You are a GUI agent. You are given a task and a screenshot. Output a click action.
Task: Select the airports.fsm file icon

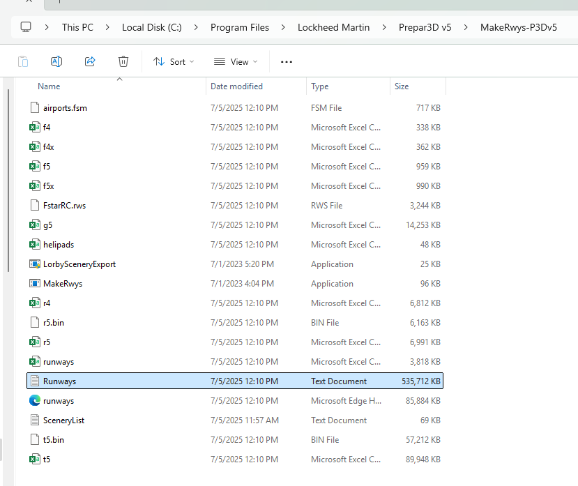(x=35, y=107)
